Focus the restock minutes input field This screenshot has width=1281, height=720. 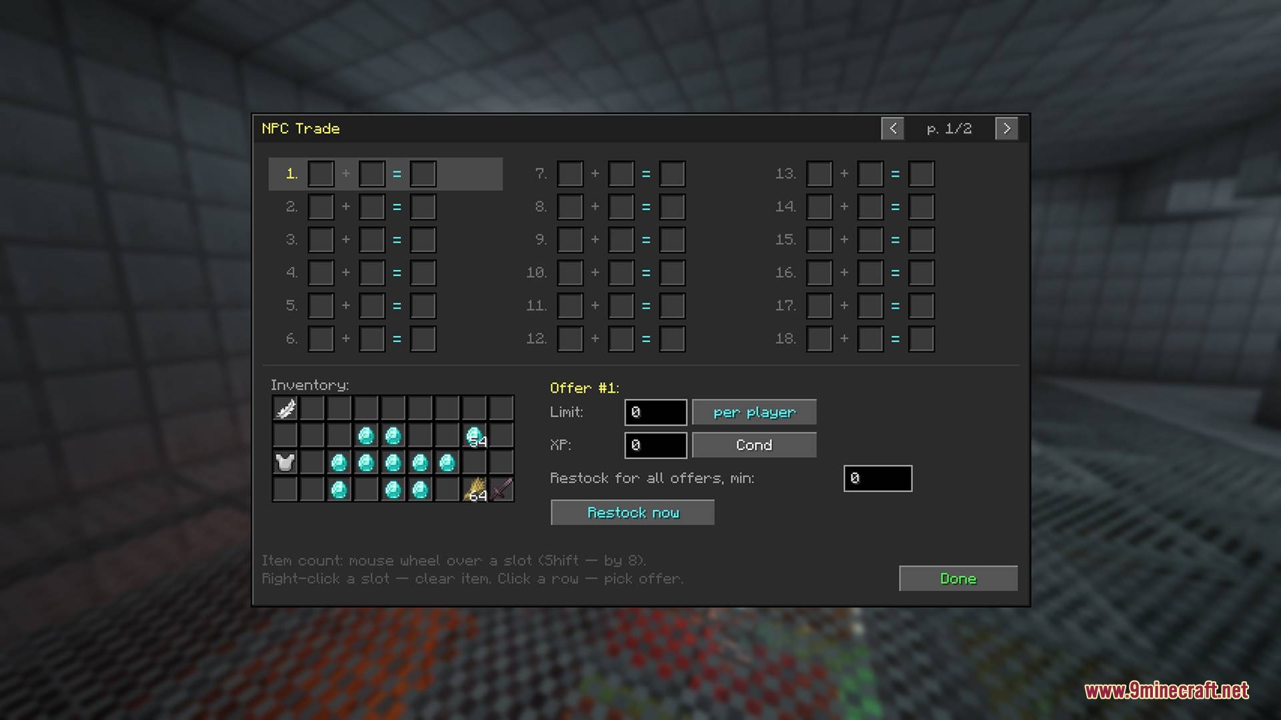[x=877, y=478]
